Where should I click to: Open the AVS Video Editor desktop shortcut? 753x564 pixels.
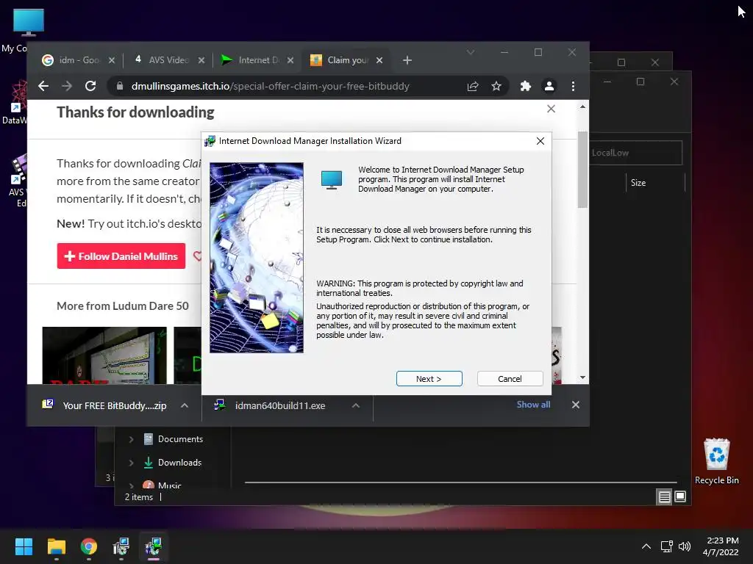coord(18,181)
